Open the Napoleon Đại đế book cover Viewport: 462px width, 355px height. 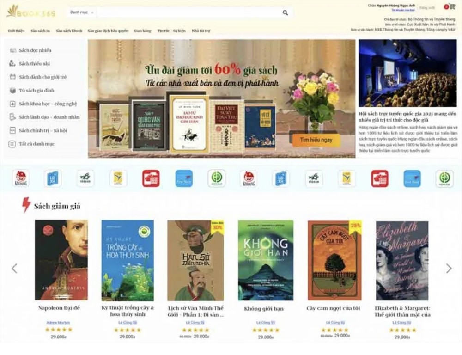61,260
